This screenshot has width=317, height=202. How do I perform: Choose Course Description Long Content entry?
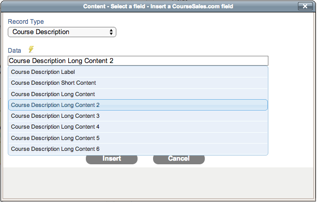pos(138,94)
